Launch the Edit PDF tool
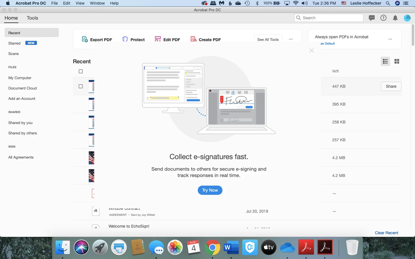The image size is (415, 259). pos(167,39)
